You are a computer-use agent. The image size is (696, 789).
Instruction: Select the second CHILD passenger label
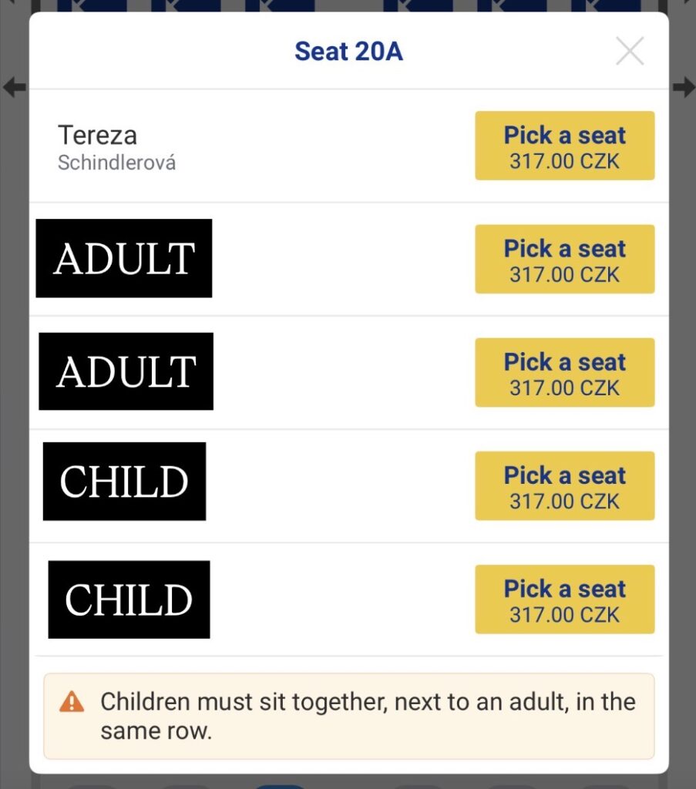[129, 599]
